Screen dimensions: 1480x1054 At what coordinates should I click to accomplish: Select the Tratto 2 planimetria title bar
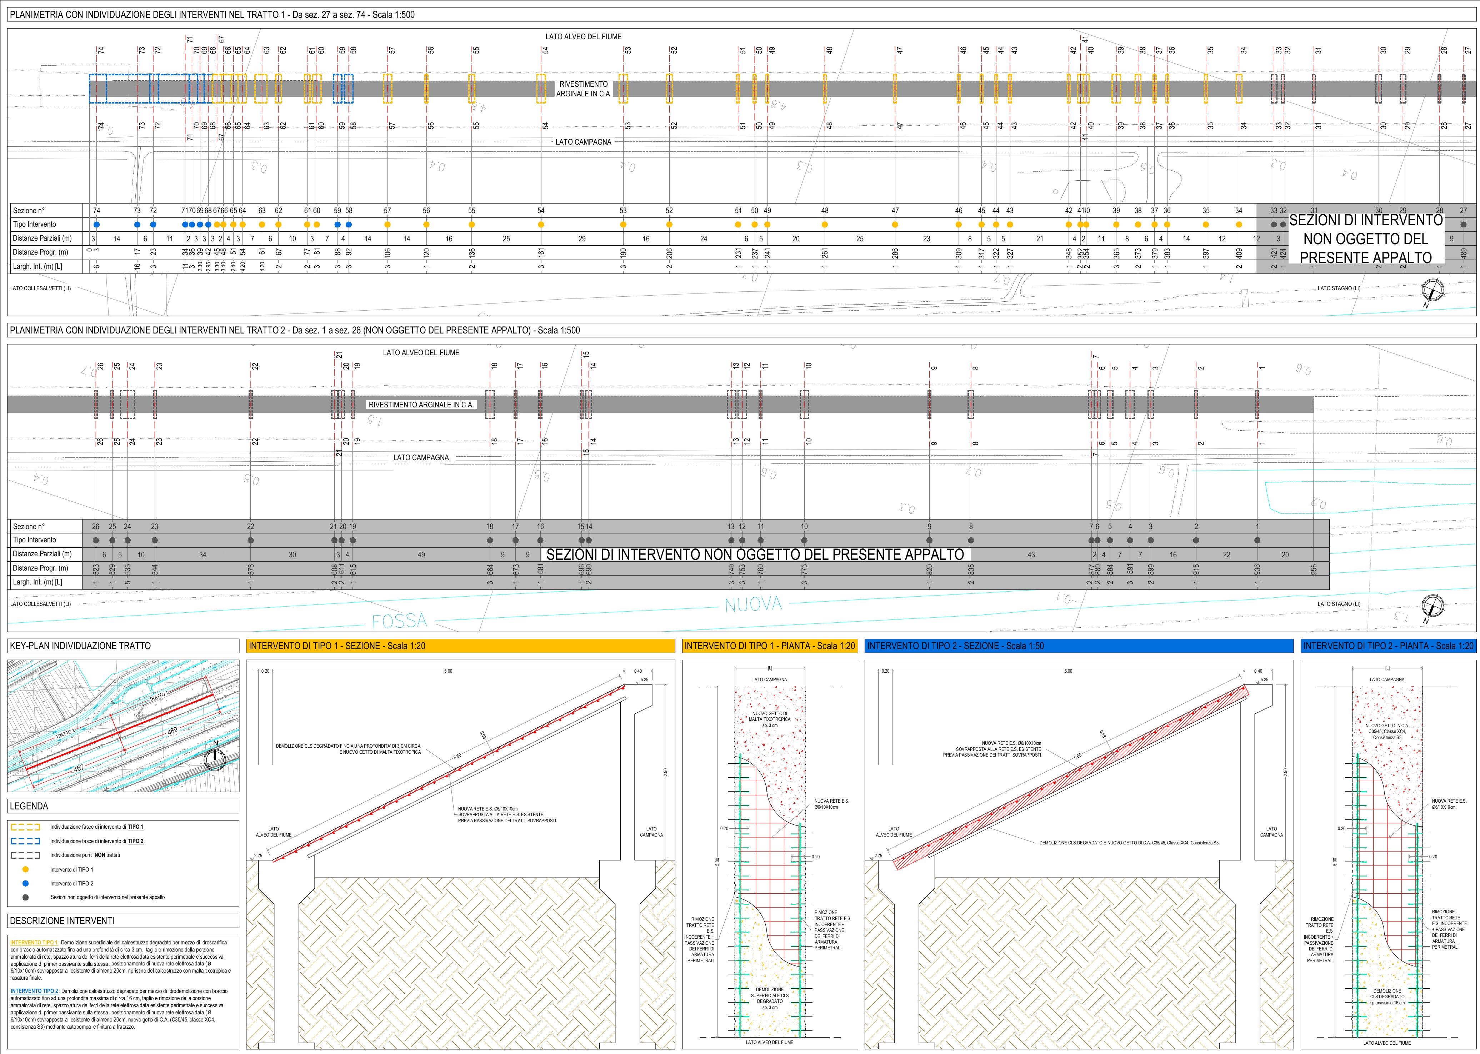(741, 330)
